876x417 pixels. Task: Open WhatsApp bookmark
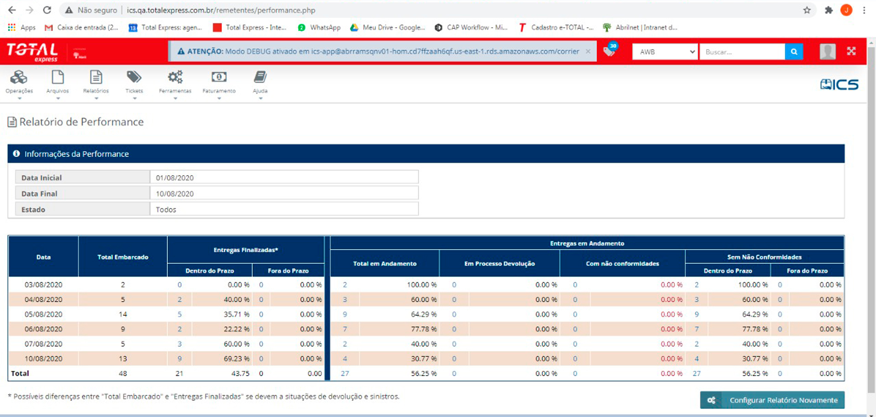coord(319,27)
